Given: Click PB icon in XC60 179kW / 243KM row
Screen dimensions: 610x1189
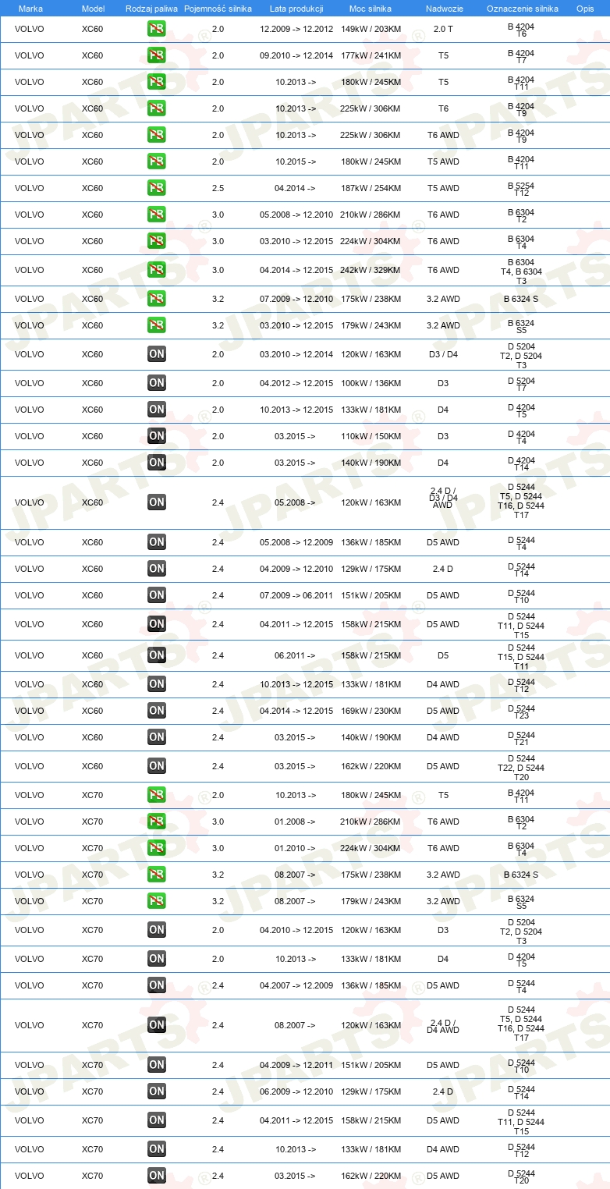Looking at the screenshot, I should click(x=156, y=325).
